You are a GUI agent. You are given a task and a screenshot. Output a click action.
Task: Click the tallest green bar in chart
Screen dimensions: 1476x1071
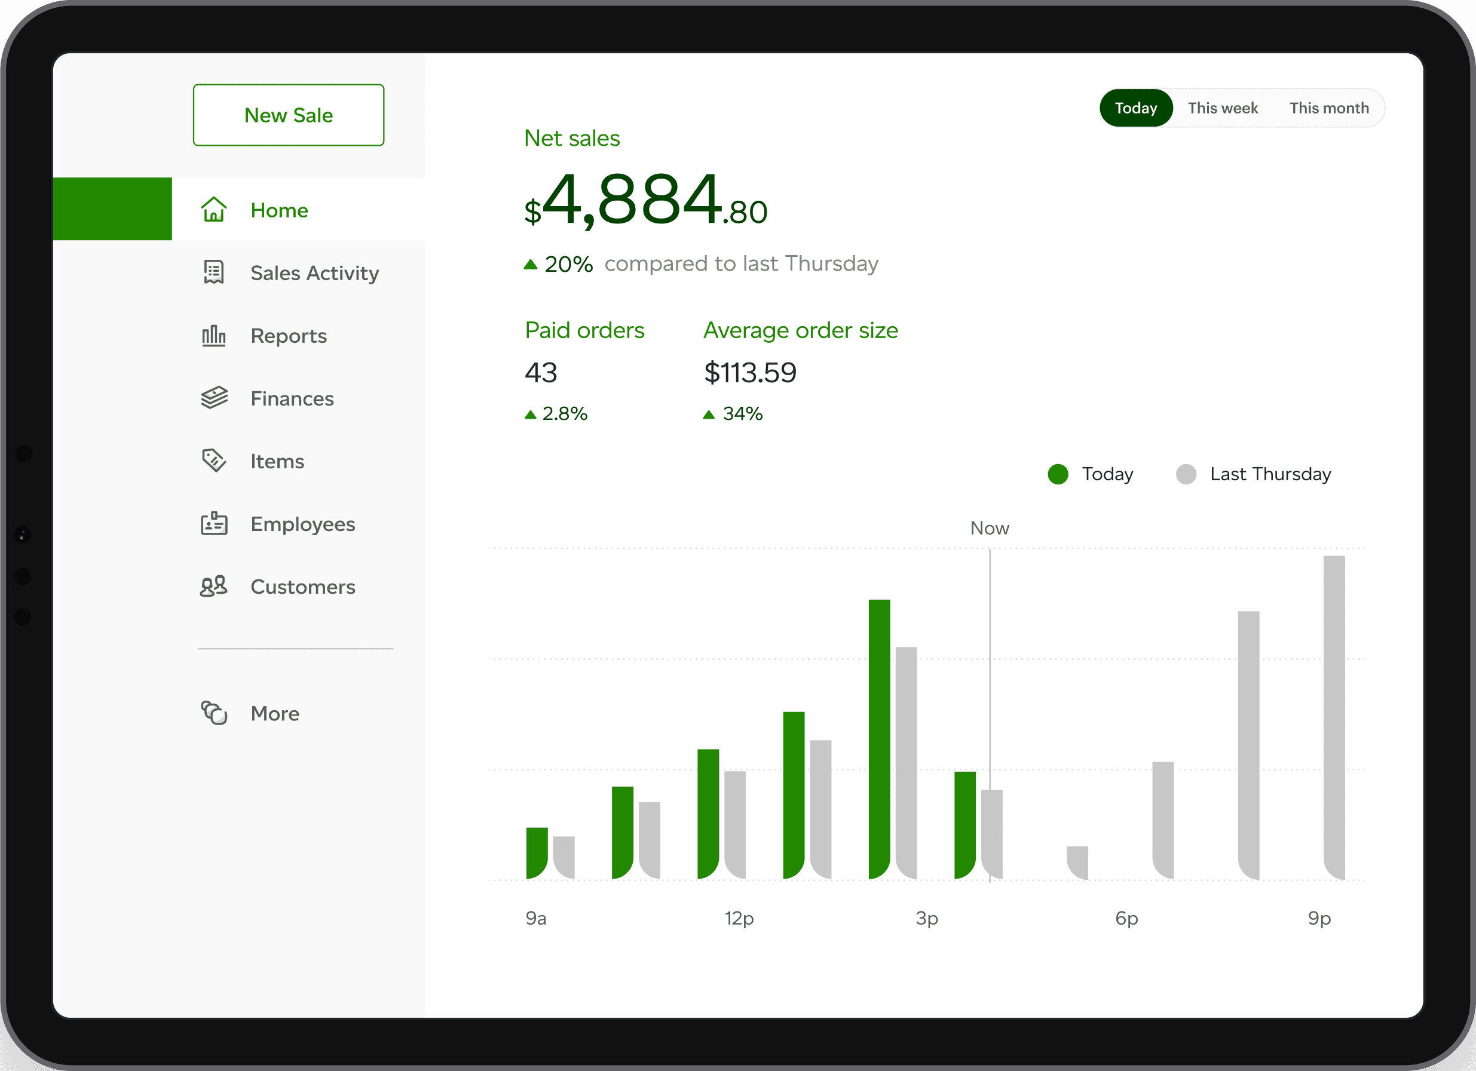click(x=879, y=739)
